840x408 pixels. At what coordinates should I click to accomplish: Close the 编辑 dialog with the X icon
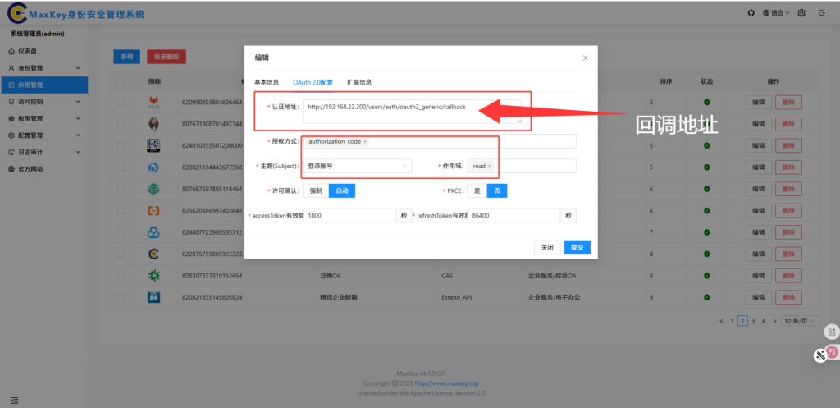585,58
